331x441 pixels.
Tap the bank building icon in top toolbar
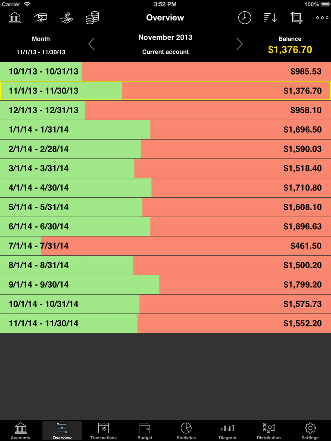point(15,18)
